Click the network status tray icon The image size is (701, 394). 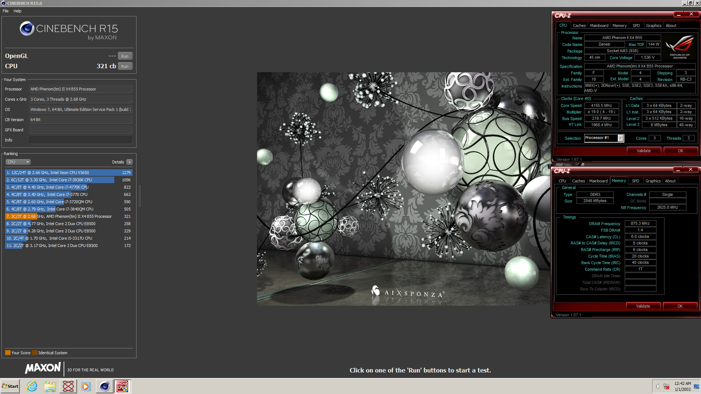[666, 386]
